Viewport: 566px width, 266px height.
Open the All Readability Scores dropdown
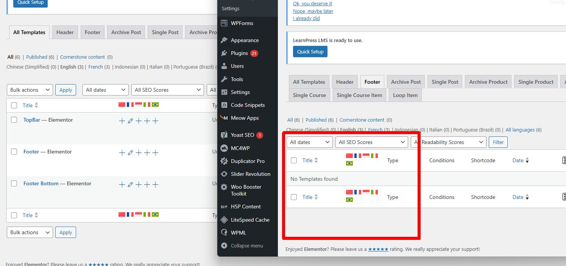[449, 142]
